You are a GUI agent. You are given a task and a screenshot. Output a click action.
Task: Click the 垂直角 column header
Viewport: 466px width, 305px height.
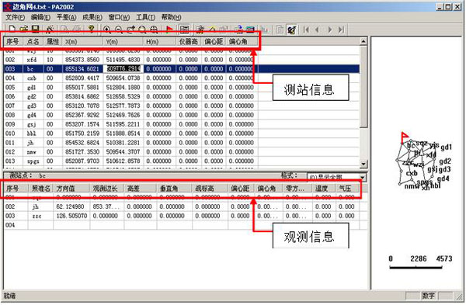[174, 188]
